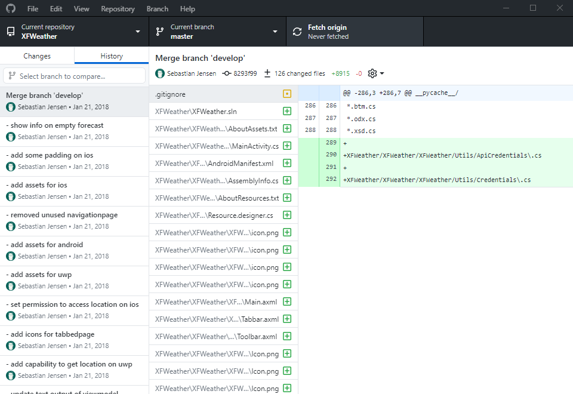573x394 pixels.
Task: Click Sebastian Jensen's avatar in commit header
Action: coord(160,73)
